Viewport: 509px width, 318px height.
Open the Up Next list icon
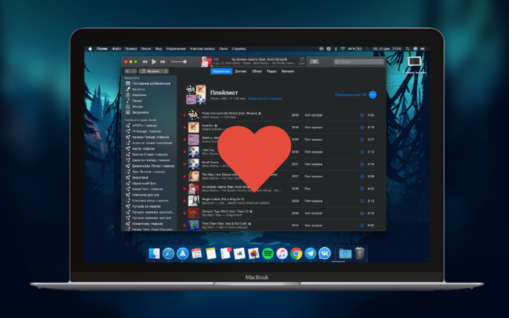coord(314,62)
